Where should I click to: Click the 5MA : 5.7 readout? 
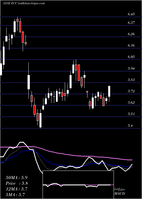15,194
